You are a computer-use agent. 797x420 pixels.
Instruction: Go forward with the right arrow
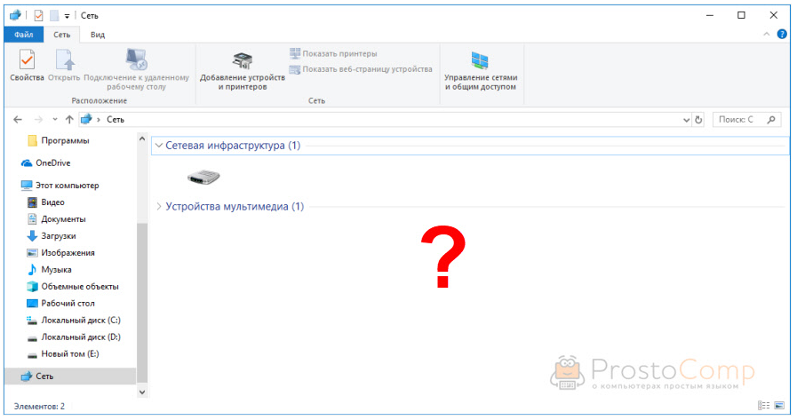pos(38,119)
